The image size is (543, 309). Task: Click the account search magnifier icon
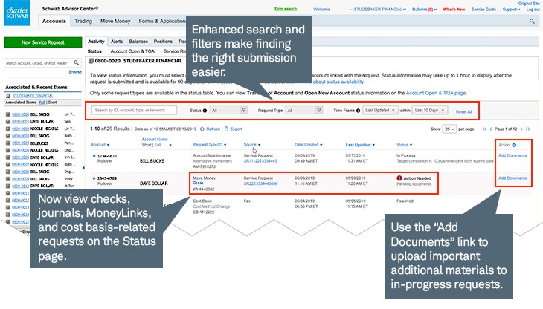click(76, 63)
